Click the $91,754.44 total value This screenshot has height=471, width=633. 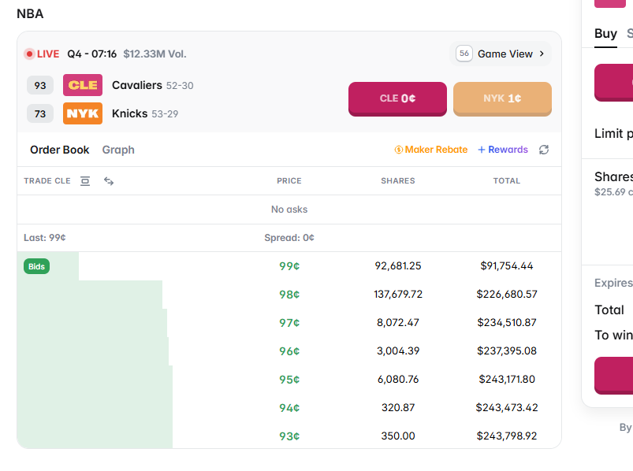coord(507,265)
